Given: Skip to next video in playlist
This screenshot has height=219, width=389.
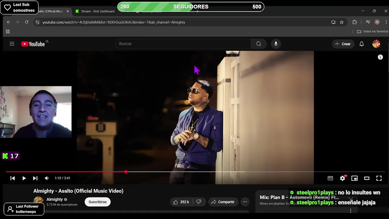Looking at the screenshot, I should click(35, 178).
